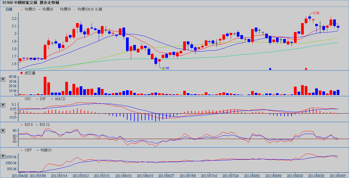Screen dimensions: 349x178
Task: Click the red triangle marker below the price chart
Action: coord(306,69)
